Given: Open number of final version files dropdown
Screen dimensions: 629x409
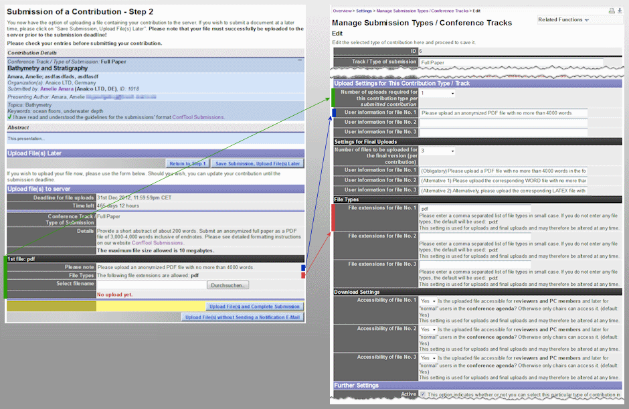Looking at the screenshot, I should pos(437,151).
